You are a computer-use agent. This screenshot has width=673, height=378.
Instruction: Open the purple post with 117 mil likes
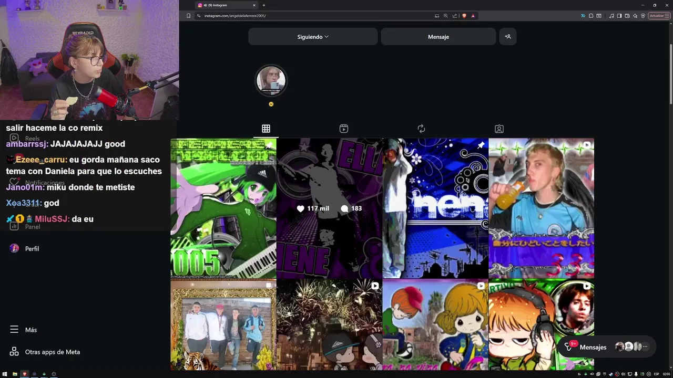pos(329,208)
